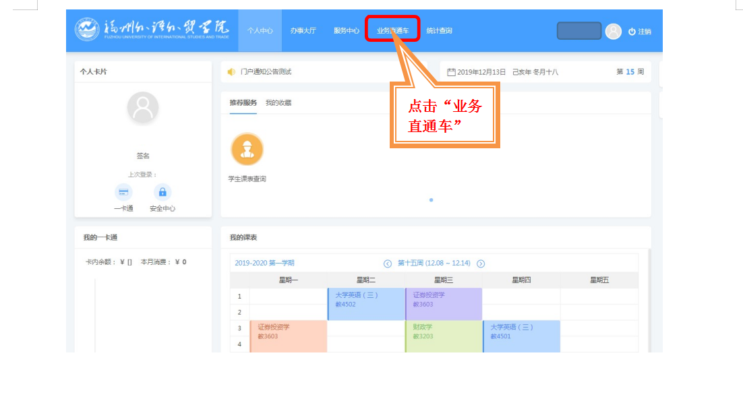Click the university logo in header
Screen dimensions: 743x401
(152, 30)
